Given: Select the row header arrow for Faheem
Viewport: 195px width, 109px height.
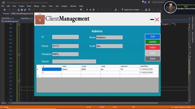Looking at the screenshot, I should (x=39, y=69).
